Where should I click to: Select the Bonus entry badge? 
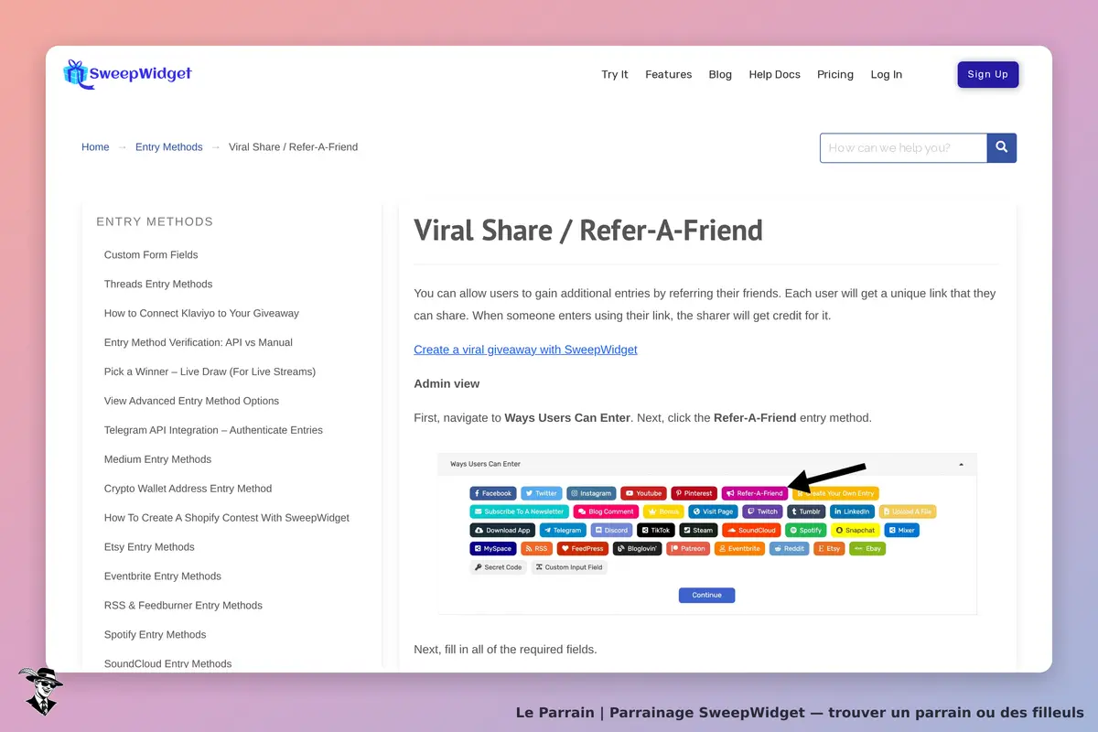(x=663, y=511)
